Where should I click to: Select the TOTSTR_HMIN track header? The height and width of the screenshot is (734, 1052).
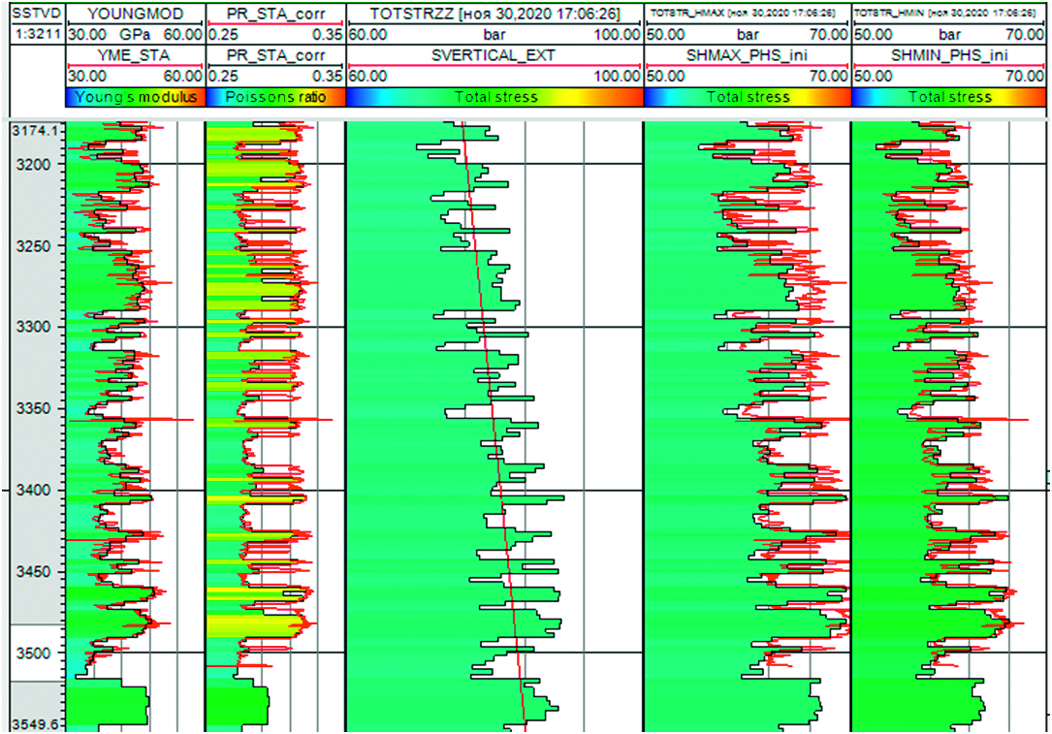949,15
